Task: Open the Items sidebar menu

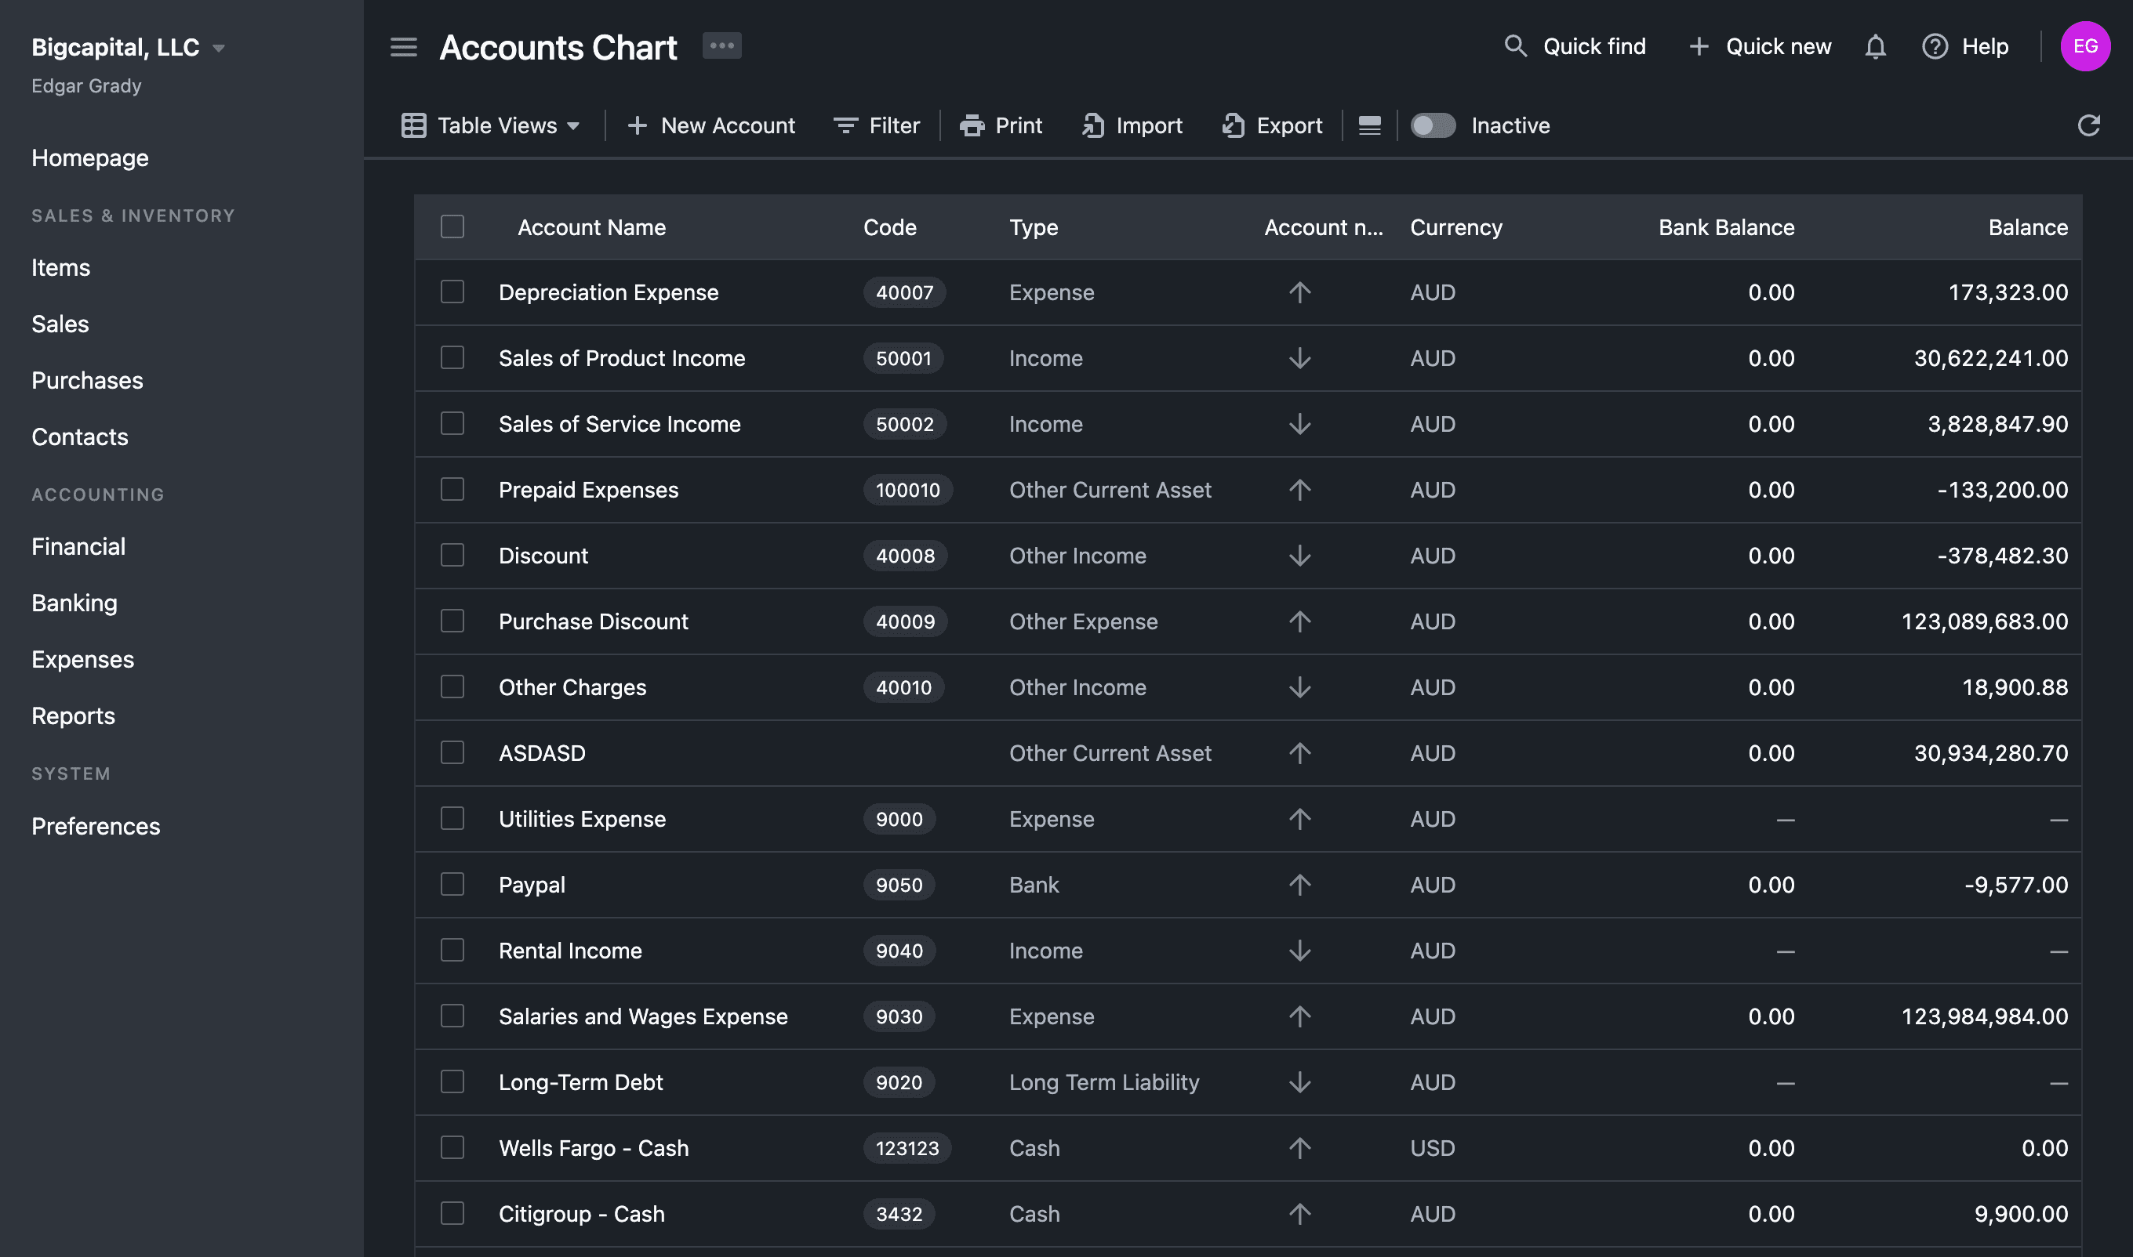Action: (x=60, y=268)
